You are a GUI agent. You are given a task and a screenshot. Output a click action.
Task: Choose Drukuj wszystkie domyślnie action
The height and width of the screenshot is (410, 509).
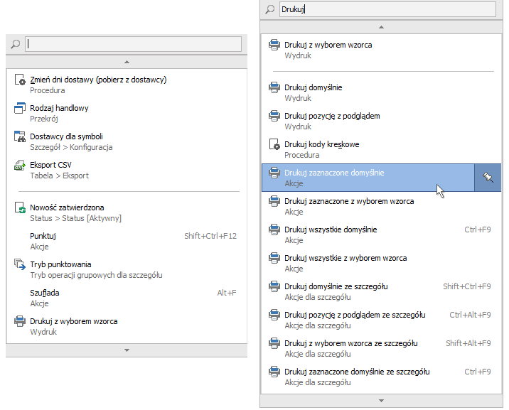pyautogui.click(x=331, y=230)
